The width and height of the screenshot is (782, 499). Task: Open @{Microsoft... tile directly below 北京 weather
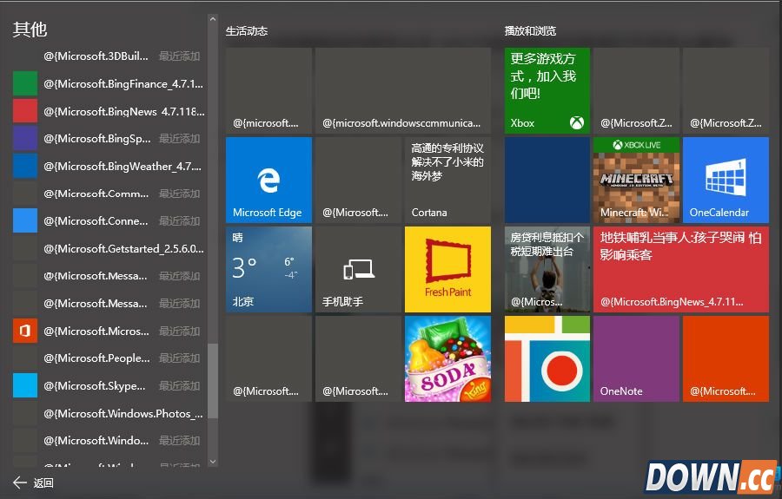(x=268, y=358)
